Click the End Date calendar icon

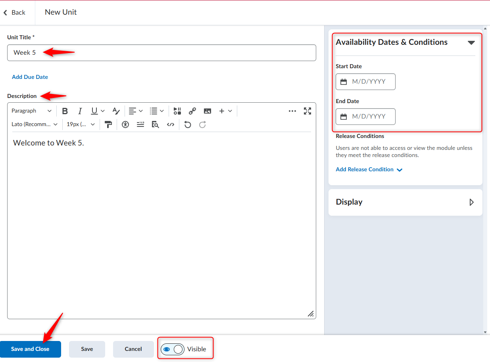344,117
